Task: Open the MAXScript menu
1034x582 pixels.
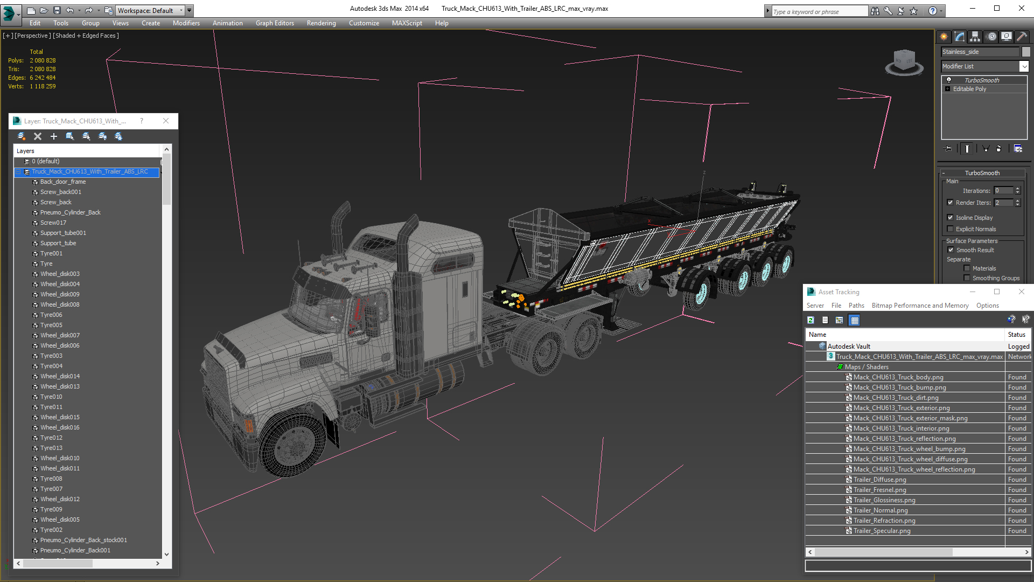Action: tap(407, 23)
